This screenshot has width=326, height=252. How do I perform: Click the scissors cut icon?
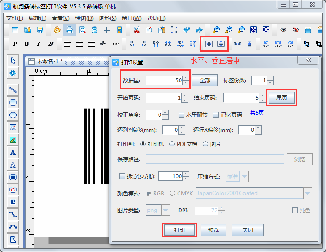(136, 30)
